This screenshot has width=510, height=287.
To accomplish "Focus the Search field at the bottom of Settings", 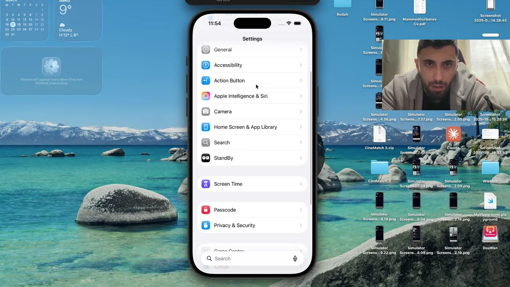I will pos(252,258).
